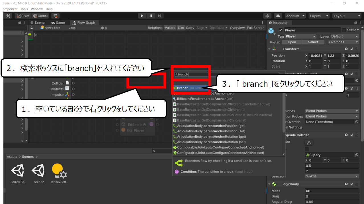This screenshot has width=364, height=204.
Task: Open the Flow Graph window more-options menu
Action: pyautogui.click(x=262, y=23)
